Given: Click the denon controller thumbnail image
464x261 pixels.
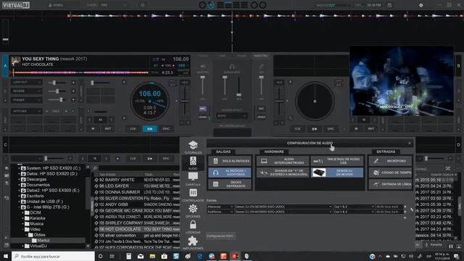Looking at the screenshot, I should pyautogui.click(x=319, y=173).
